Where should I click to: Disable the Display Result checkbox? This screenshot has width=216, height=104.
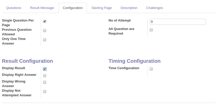click(x=45, y=69)
